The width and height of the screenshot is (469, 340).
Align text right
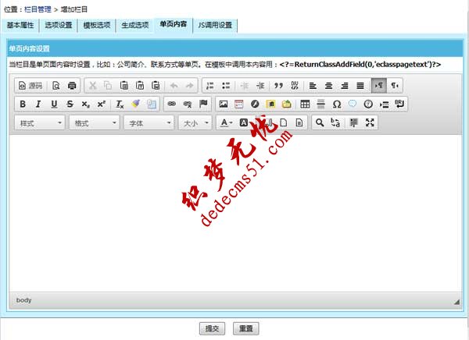pos(345,86)
